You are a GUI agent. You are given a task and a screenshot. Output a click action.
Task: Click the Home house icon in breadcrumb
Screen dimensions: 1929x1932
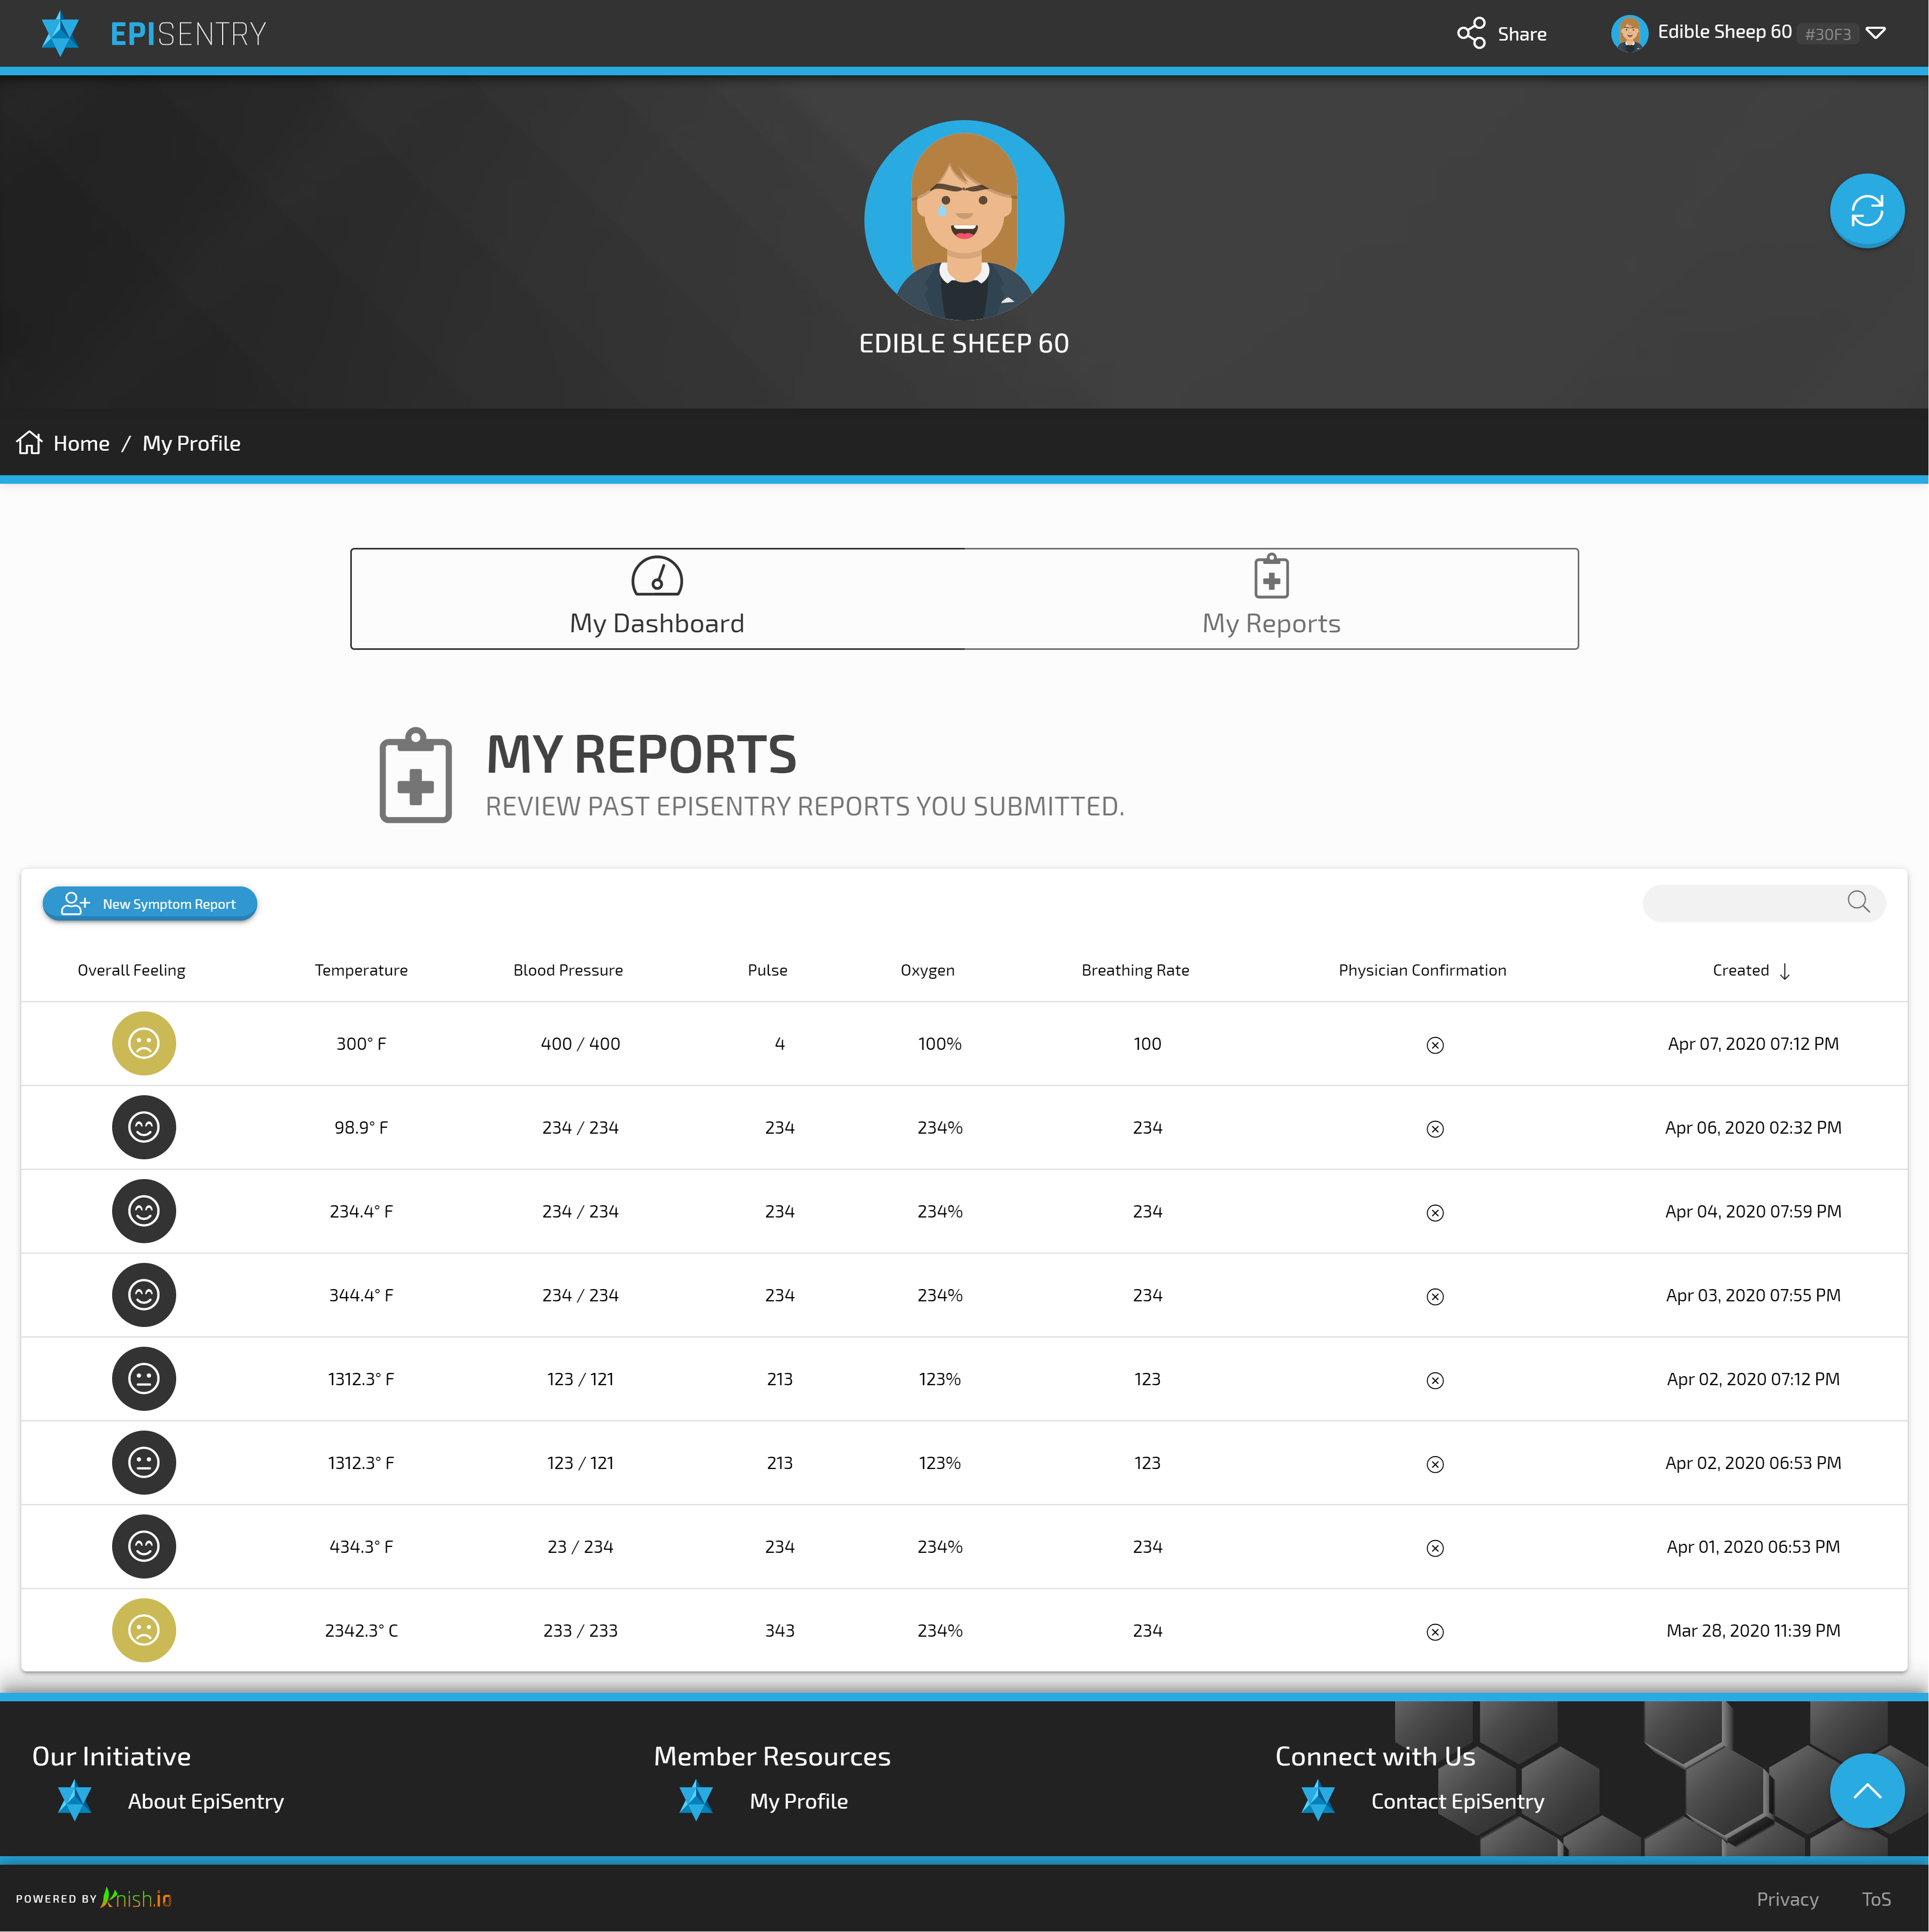coord(29,443)
